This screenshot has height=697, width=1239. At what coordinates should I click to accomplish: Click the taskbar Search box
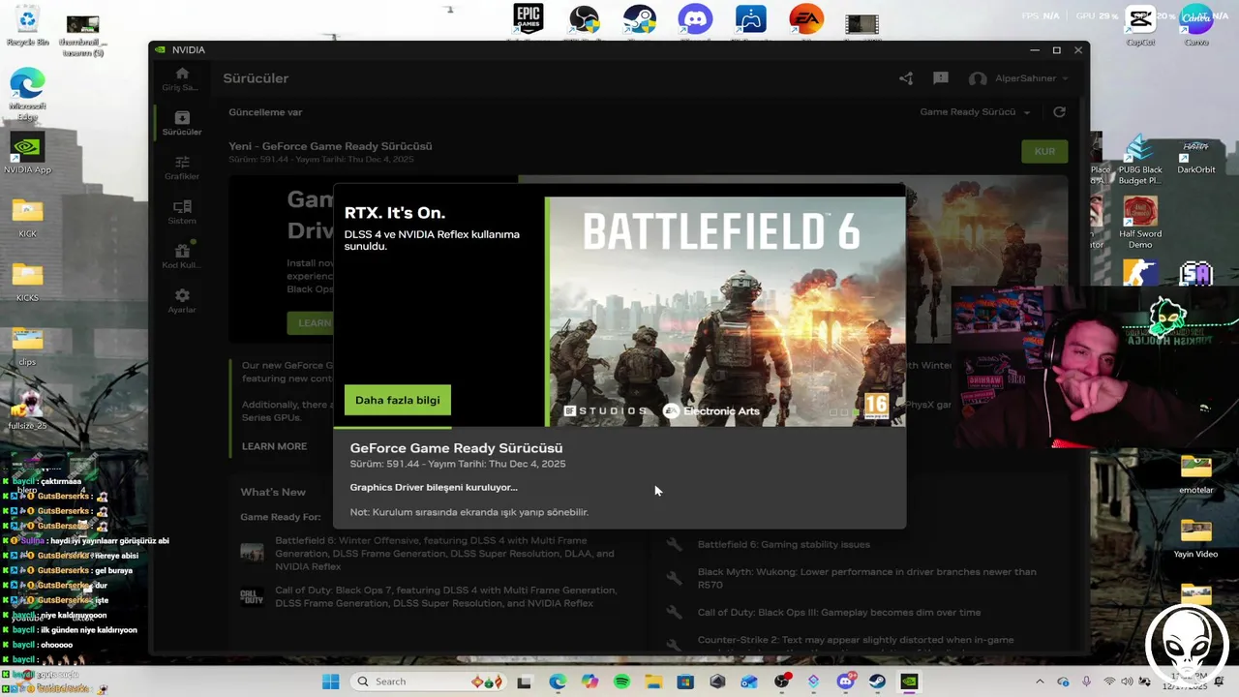click(x=428, y=682)
